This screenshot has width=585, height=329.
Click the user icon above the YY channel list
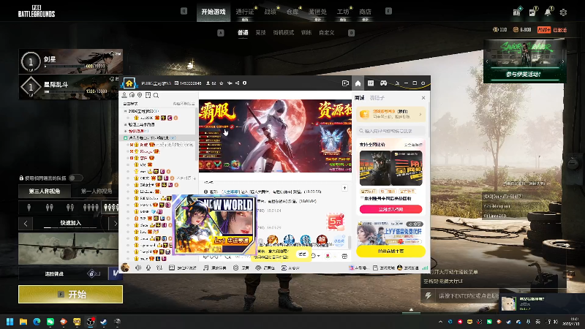pos(124,95)
